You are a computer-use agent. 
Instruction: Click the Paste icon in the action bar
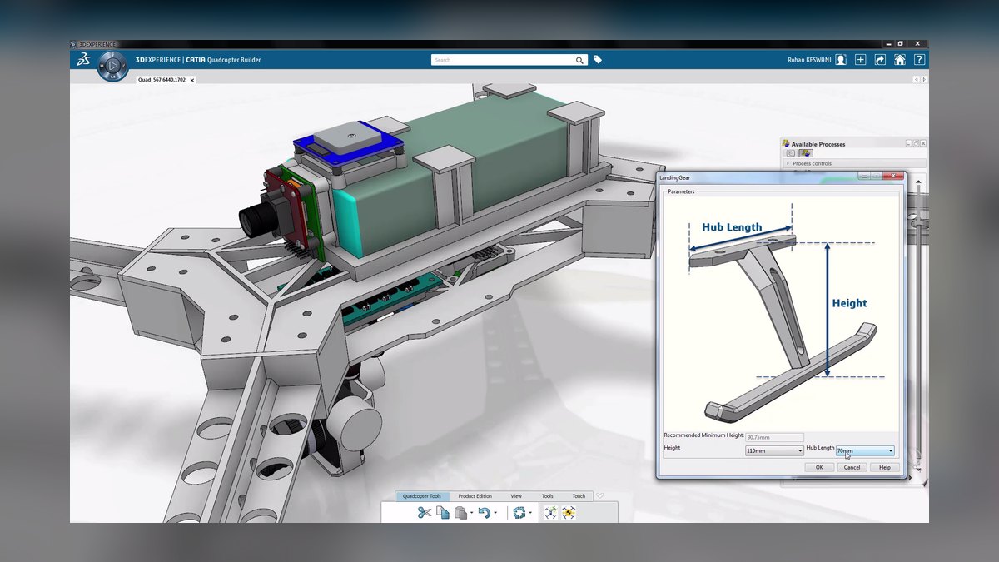(x=460, y=513)
